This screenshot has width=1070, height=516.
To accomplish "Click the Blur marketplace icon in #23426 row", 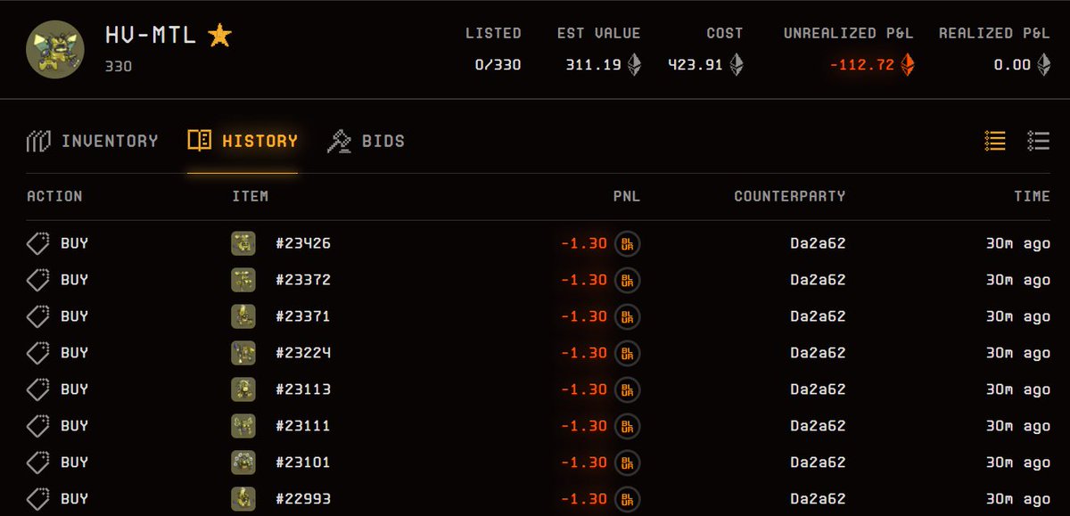I will (x=628, y=243).
